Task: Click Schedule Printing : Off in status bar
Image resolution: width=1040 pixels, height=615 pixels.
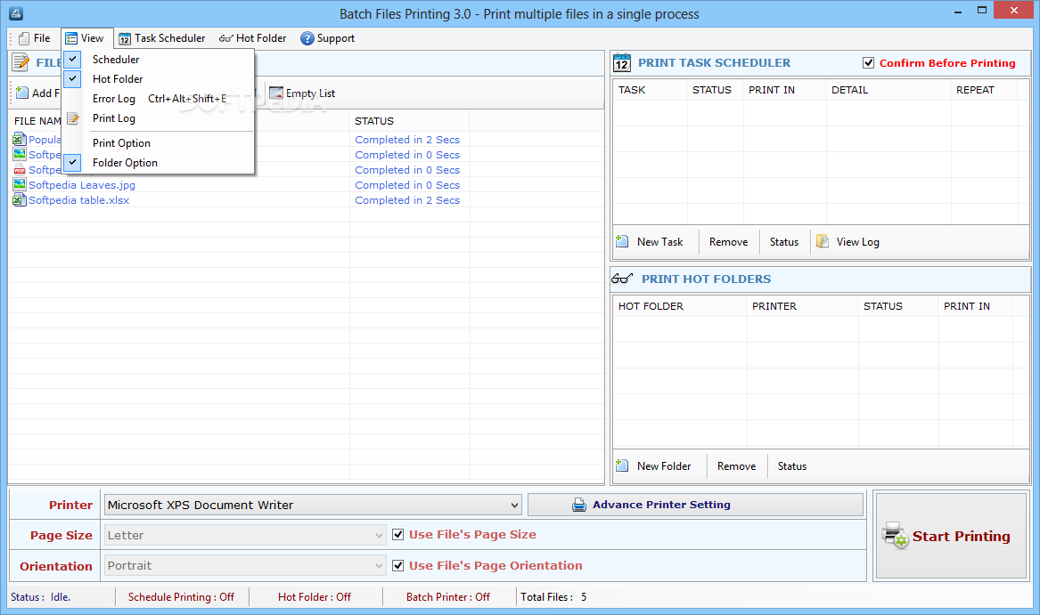Action: tap(181, 597)
